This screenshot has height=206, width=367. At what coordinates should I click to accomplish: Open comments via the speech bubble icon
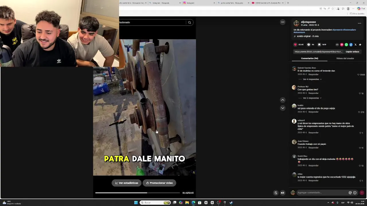[309, 45]
